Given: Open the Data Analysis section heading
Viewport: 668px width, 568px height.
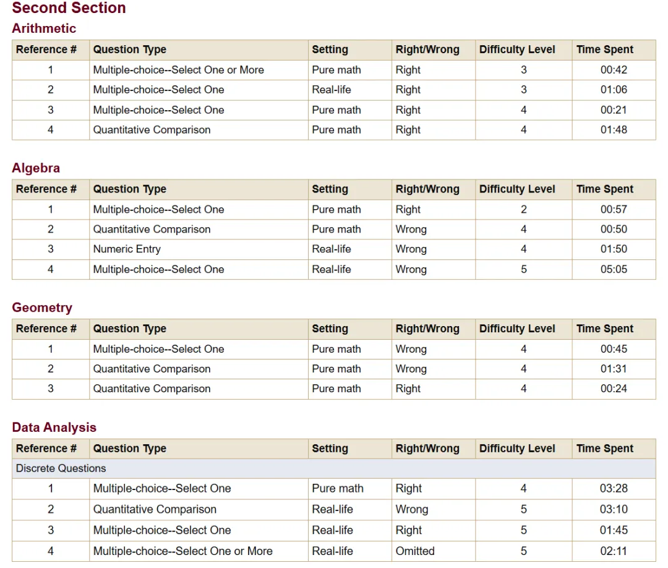Looking at the screenshot, I should point(54,428).
